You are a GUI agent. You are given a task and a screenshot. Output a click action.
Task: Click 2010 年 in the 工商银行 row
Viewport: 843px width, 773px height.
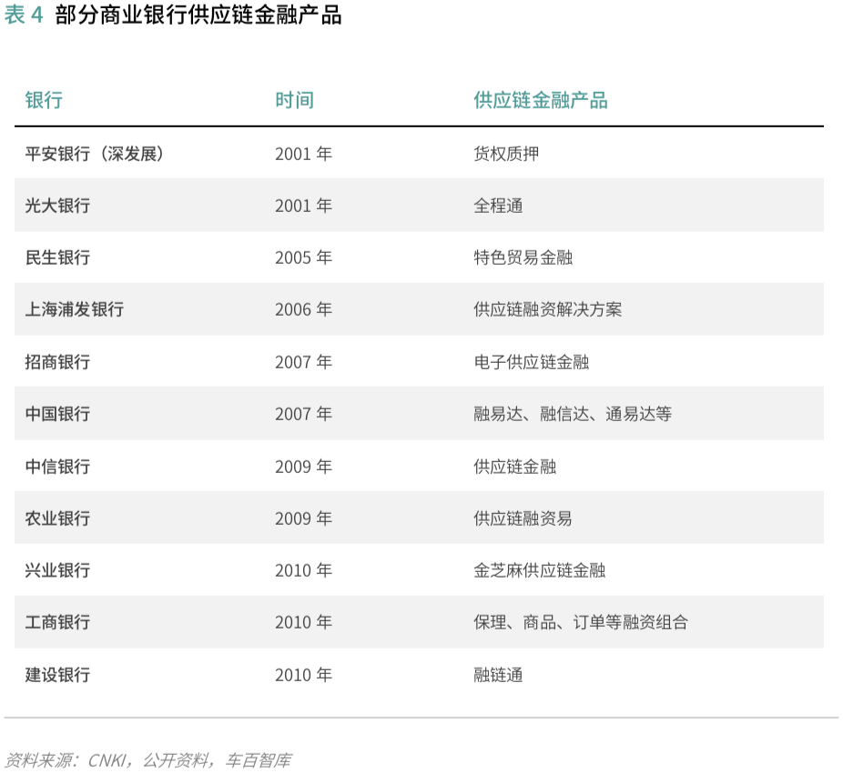(304, 623)
